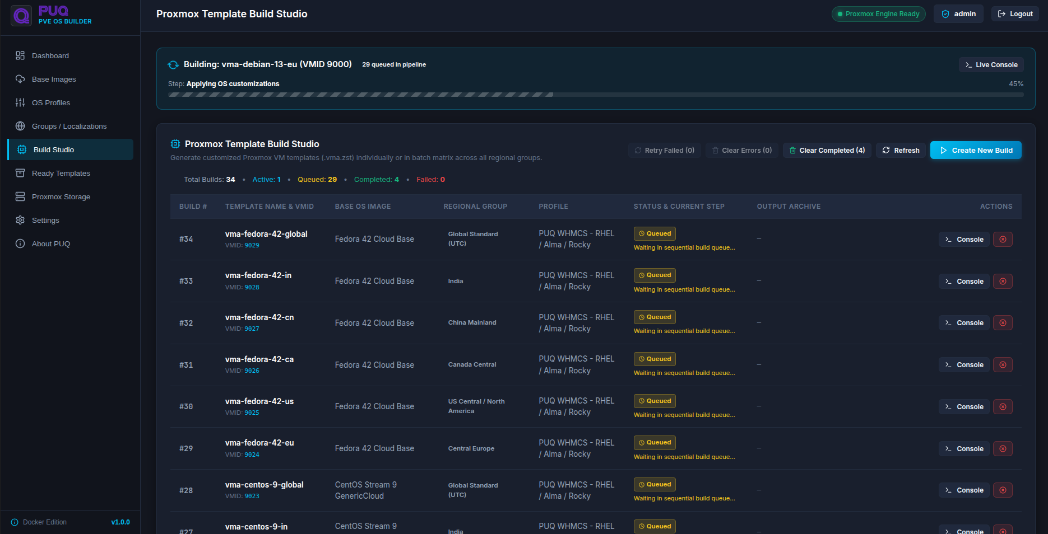Click the Build Studio panel heading icon
Screen dimensions: 1048x534
point(175,144)
